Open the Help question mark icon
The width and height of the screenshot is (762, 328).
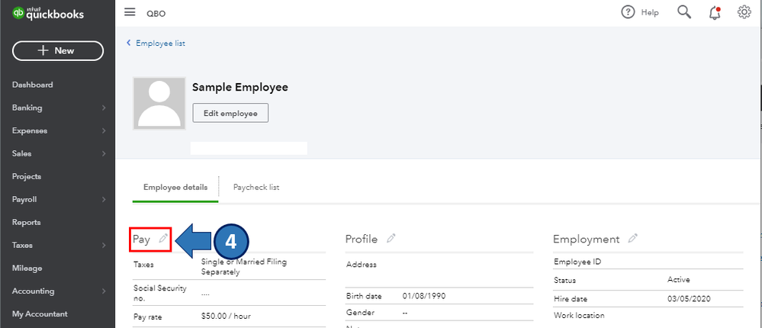pos(629,12)
